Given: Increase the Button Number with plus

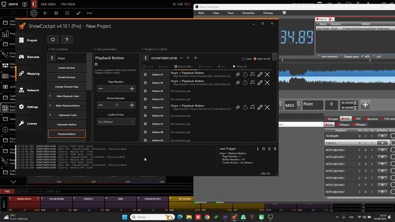Looking at the screenshot, I should (x=131, y=105).
